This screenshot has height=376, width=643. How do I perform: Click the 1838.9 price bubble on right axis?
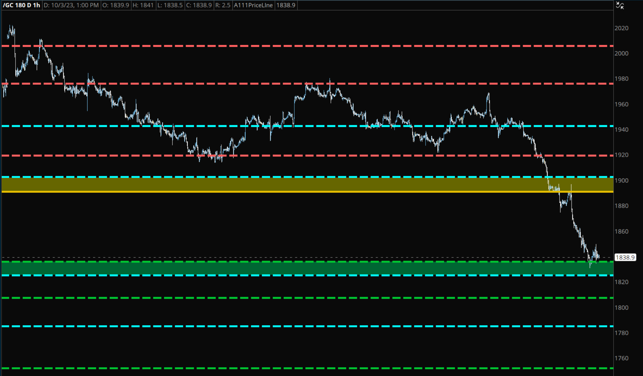coord(626,257)
